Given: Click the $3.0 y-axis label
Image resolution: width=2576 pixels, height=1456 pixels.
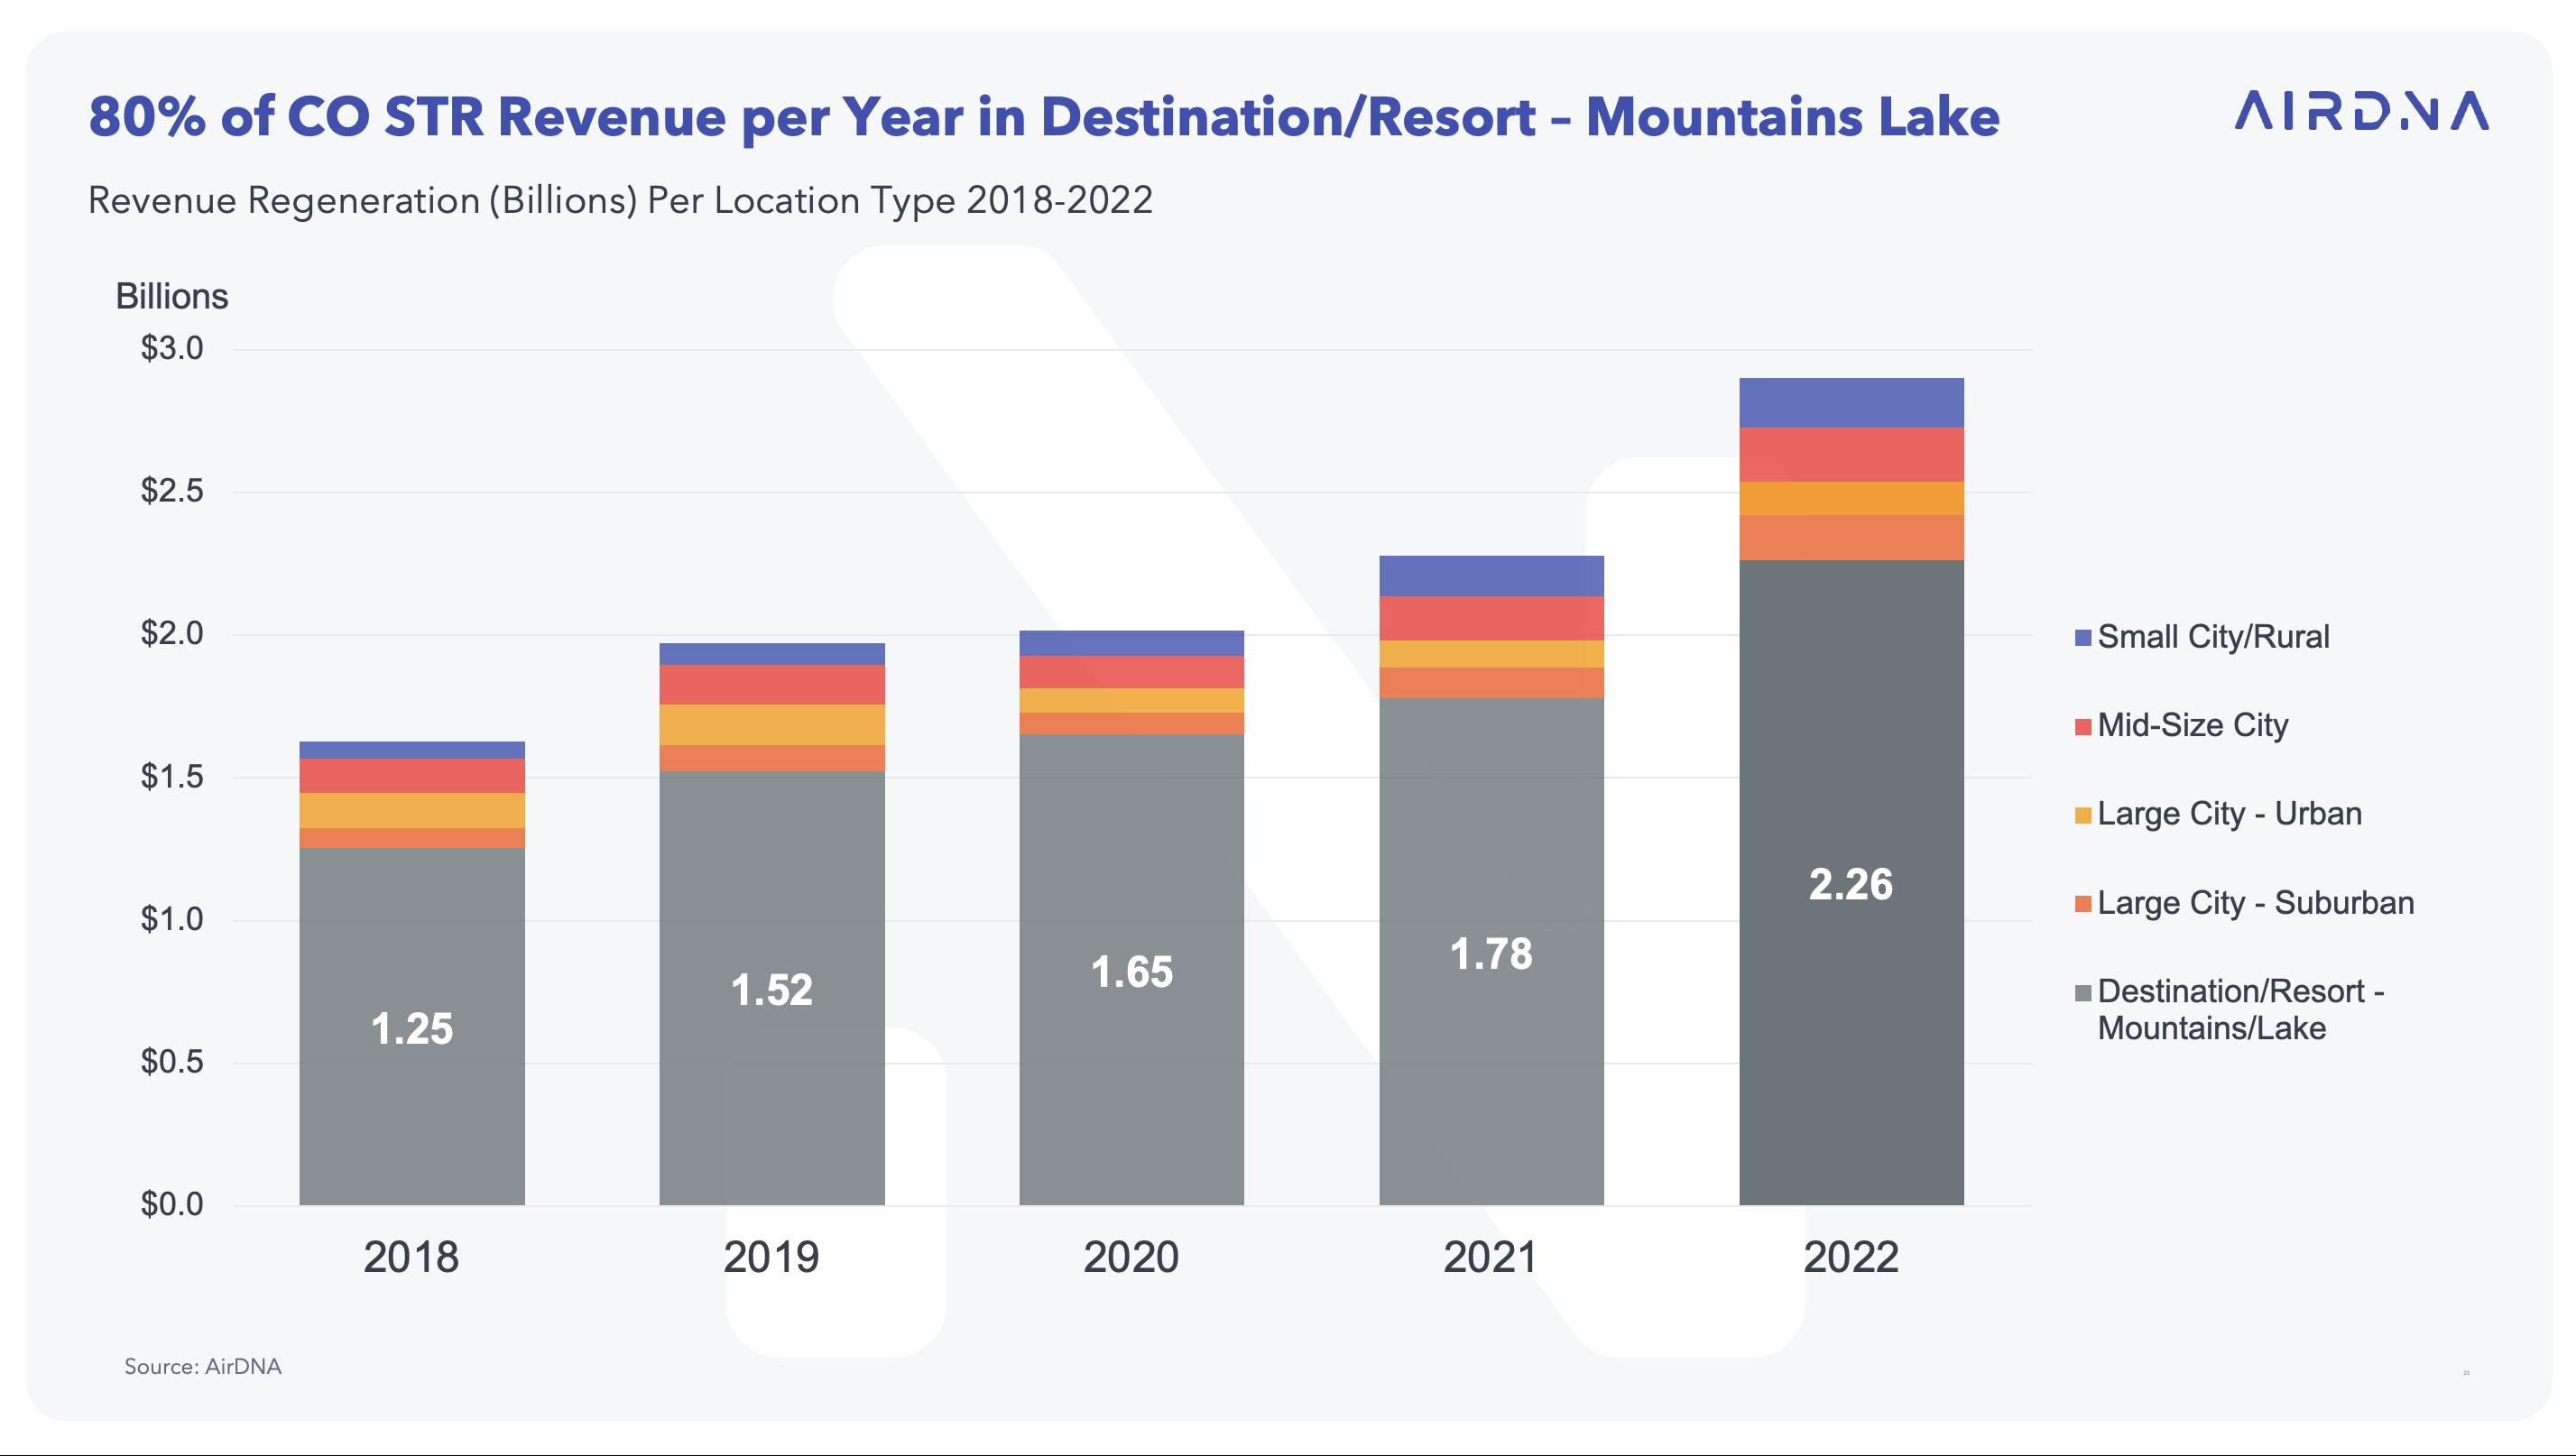Looking at the screenshot, I should tap(172, 348).
